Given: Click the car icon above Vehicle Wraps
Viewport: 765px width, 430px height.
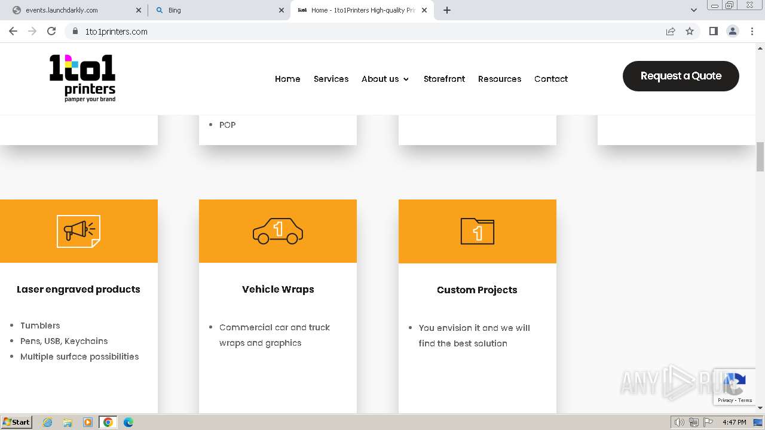Looking at the screenshot, I should click(x=278, y=231).
